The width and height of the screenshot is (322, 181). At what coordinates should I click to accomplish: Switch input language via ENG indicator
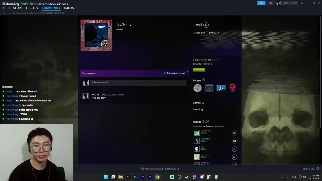tap(294, 177)
